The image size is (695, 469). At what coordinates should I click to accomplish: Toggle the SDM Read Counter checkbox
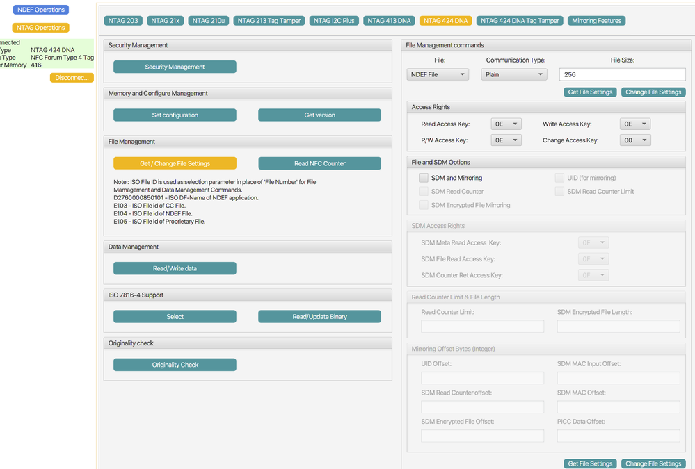click(423, 191)
